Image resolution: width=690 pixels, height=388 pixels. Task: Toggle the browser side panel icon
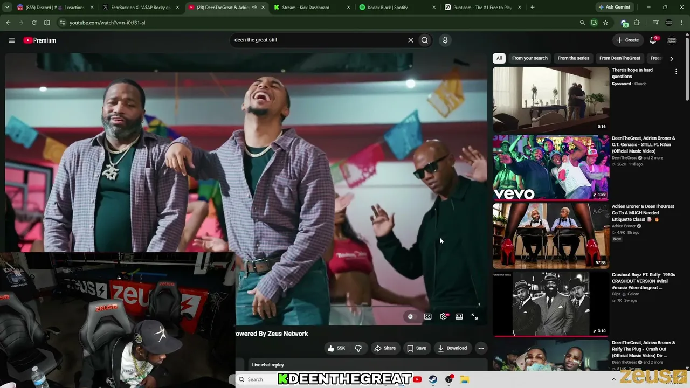47,23
